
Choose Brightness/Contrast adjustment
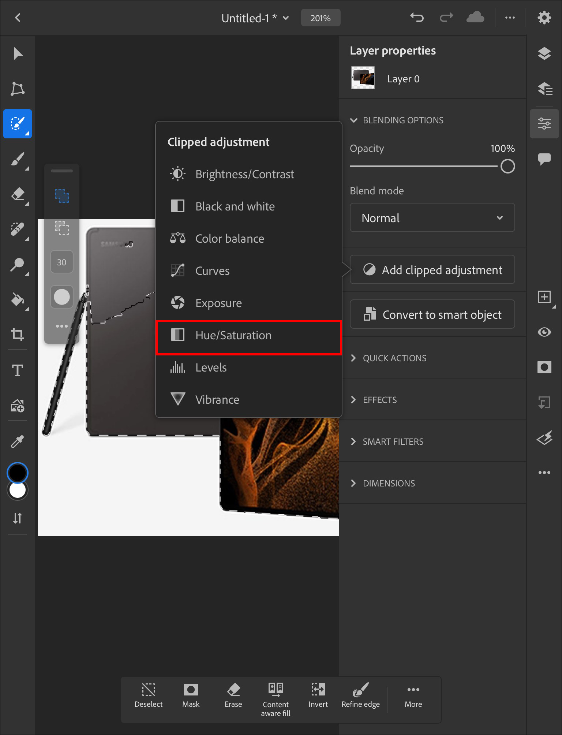tap(249, 174)
